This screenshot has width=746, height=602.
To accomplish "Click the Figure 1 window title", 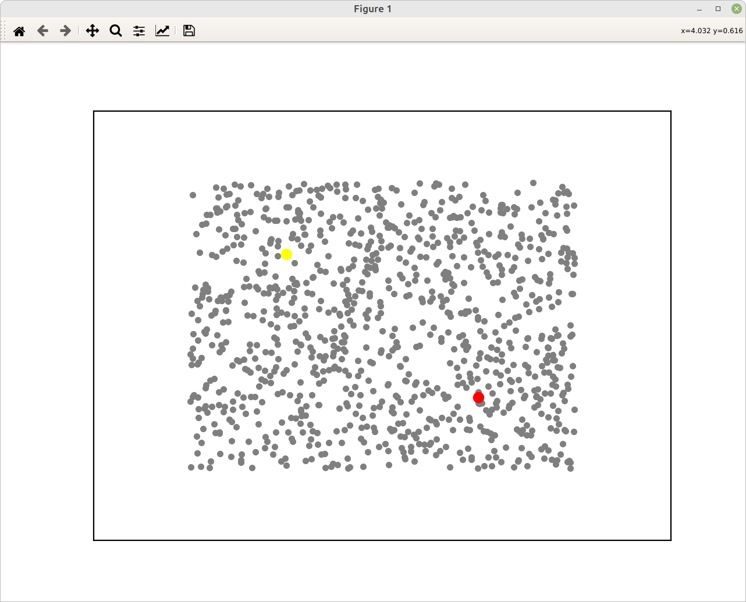I will [373, 9].
